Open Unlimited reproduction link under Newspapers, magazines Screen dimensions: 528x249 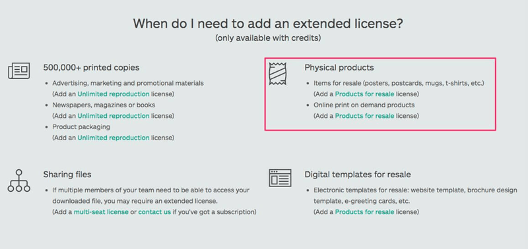tap(114, 116)
